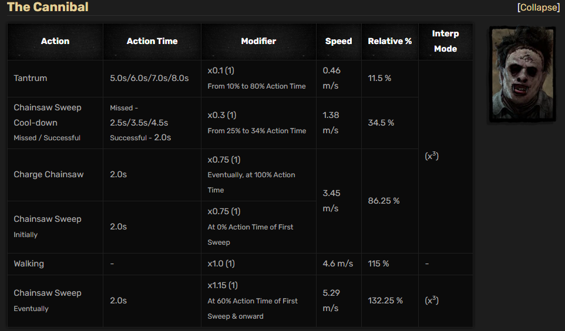Viewport: 565px width, 331px height.
Task: Select the Tantrum action cell
Action: [x=55, y=78]
